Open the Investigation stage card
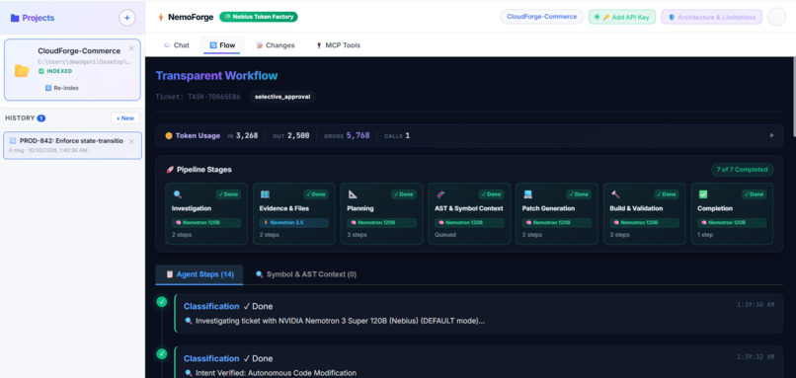This screenshot has width=796, height=378. coord(206,213)
